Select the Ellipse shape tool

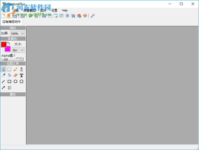point(15,81)
